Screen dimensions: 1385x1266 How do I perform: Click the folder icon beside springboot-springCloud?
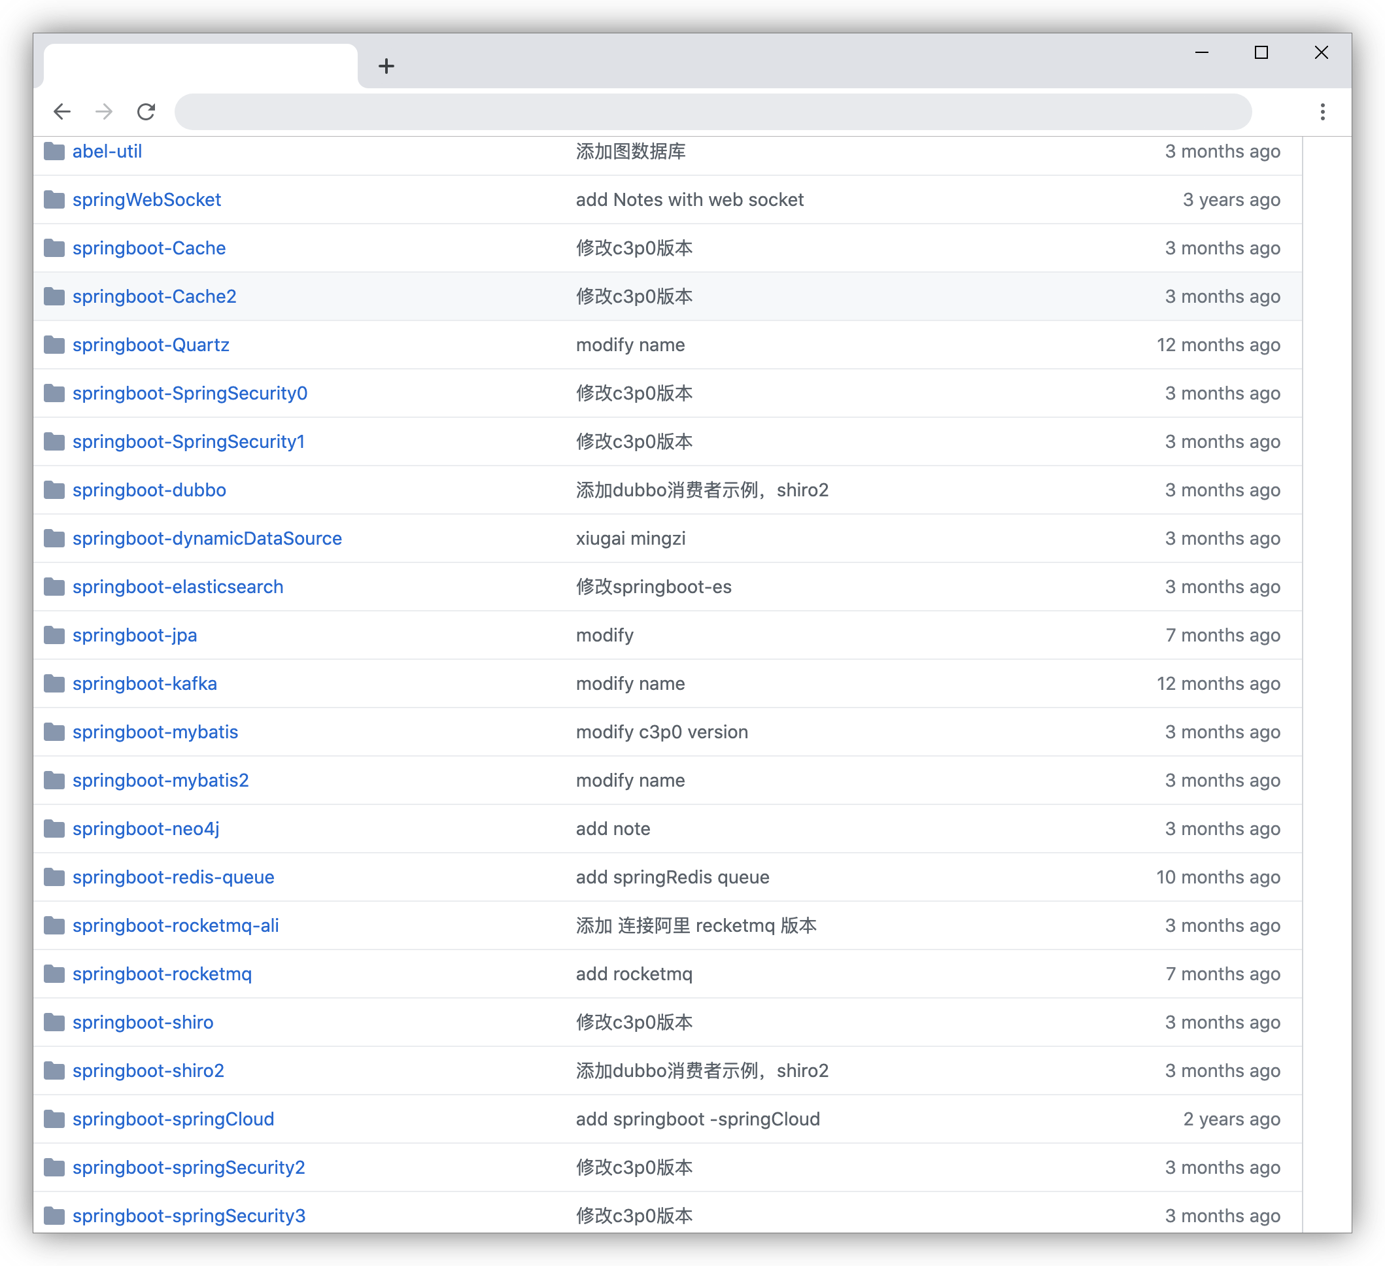tap(54, 1118)
